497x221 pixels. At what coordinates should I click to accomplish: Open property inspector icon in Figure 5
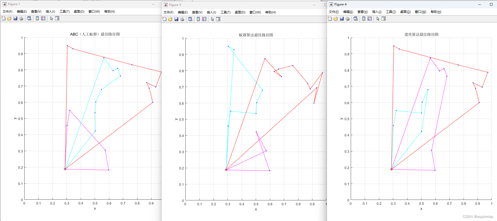pos(218,19)
